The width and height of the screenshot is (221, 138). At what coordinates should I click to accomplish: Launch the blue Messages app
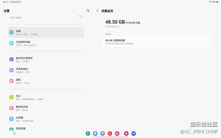[95, 134]
